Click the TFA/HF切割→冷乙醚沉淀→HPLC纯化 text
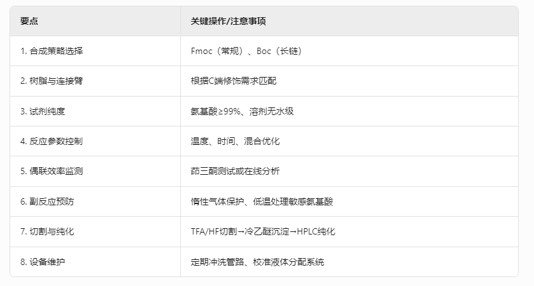This screenshot has height=286, width=534. pyautogui.click(x=263, y=231)
